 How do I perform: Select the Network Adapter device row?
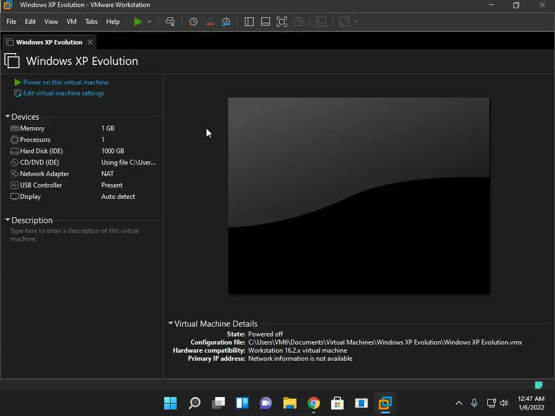[83, 174]
